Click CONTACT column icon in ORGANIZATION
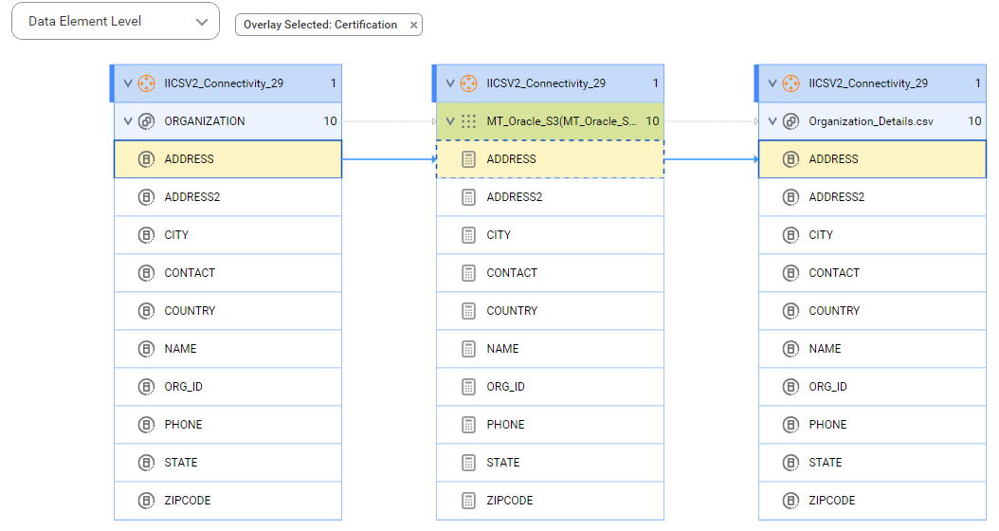Viewport: 999px width, 531px height. tap(147, 273)
